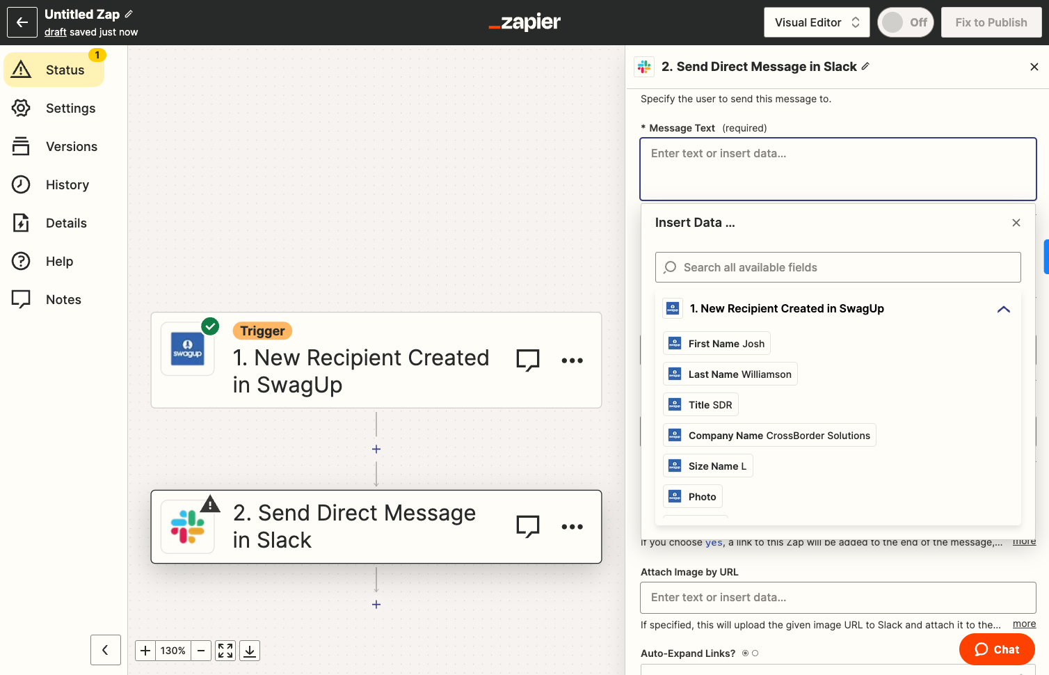
Task: Open more options on SwagUp trigger step
Action: click(x=572, y=360)
